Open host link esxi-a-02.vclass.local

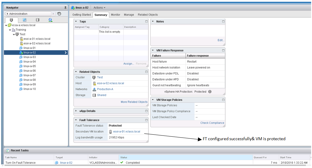[x=110, y=83]
